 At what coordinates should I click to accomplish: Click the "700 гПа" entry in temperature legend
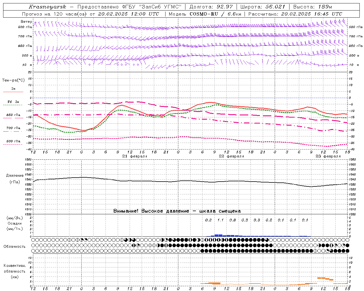[13, 128]
